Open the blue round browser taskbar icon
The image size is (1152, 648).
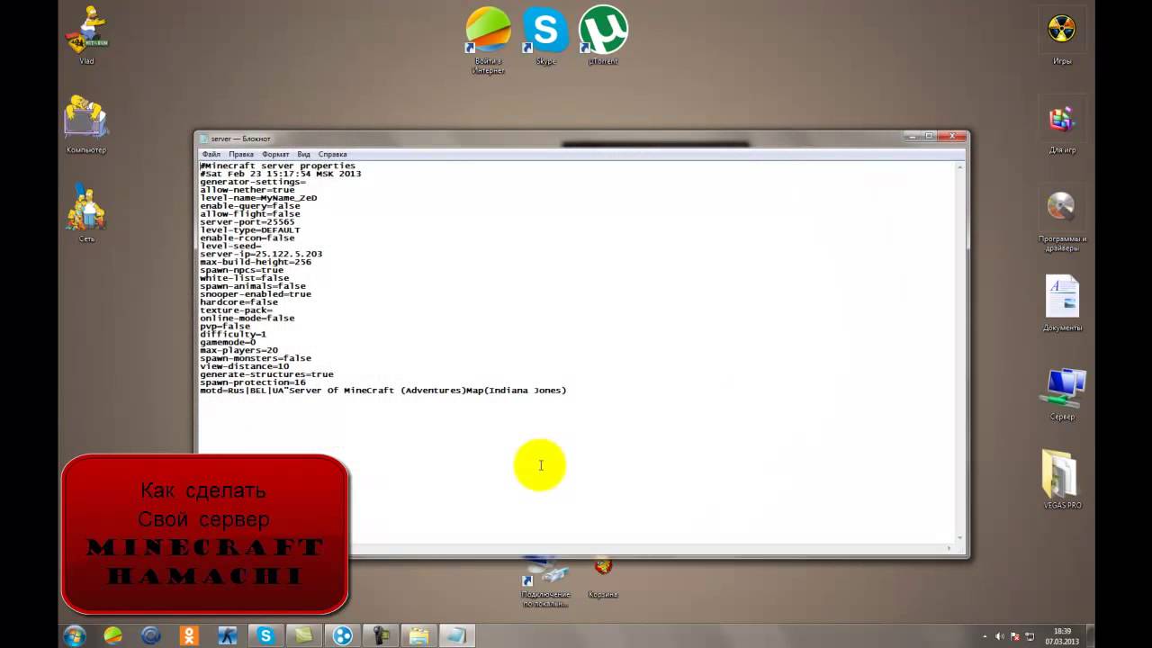tap(151, 635)
